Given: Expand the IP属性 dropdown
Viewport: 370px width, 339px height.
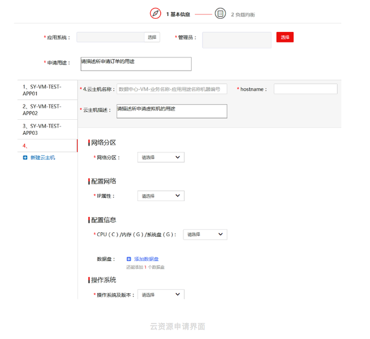Looking at the screenshot, I should point(161,196).
